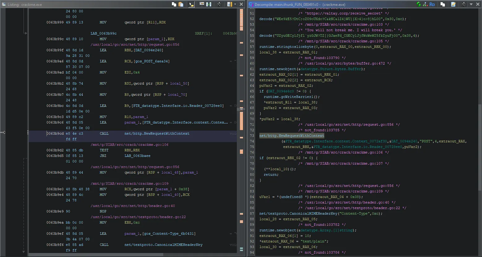Open Listing display options dropdown arrow

(x=235, y=4)
